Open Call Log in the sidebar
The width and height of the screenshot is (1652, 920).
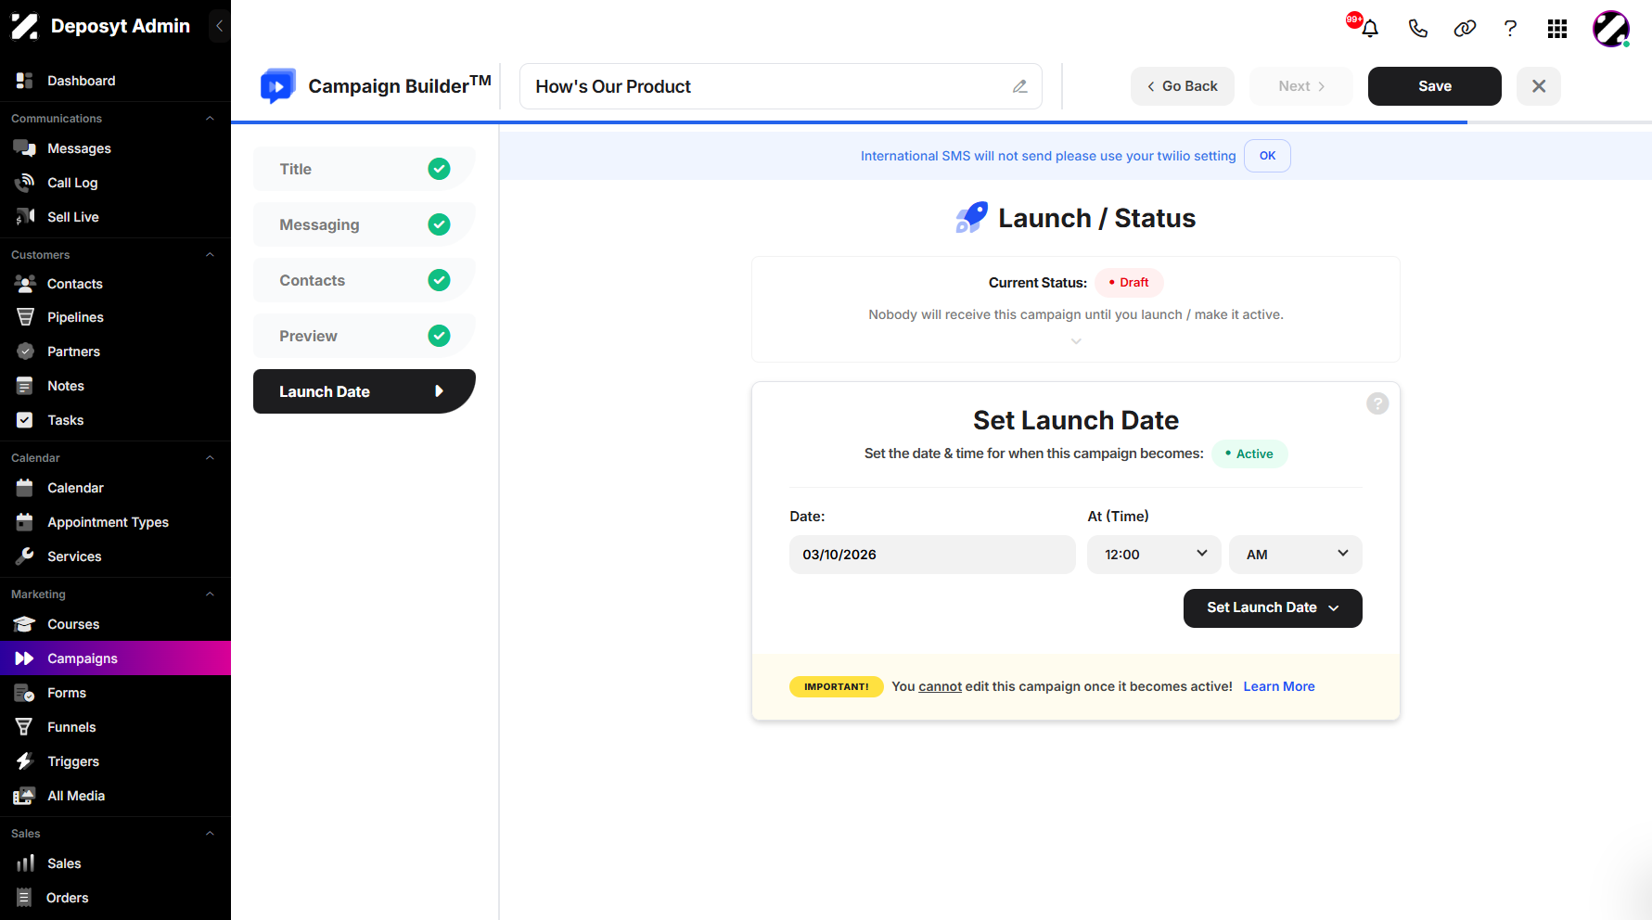[115, 183]
